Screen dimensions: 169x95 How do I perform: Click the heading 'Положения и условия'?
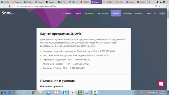click(57, 81)
